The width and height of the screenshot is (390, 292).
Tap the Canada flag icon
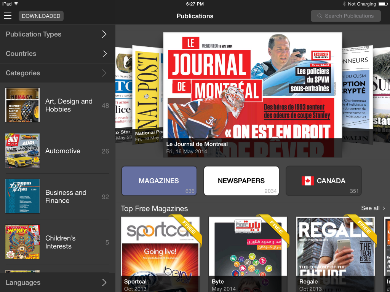[x=307, y=181]
